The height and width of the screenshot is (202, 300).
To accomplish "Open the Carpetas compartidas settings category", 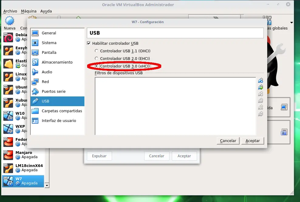I will (x=57, y=111).
